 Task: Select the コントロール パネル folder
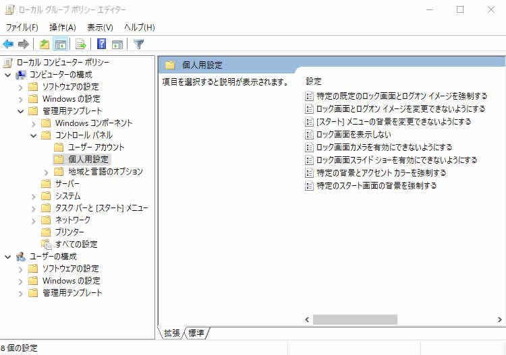[84, 135]
